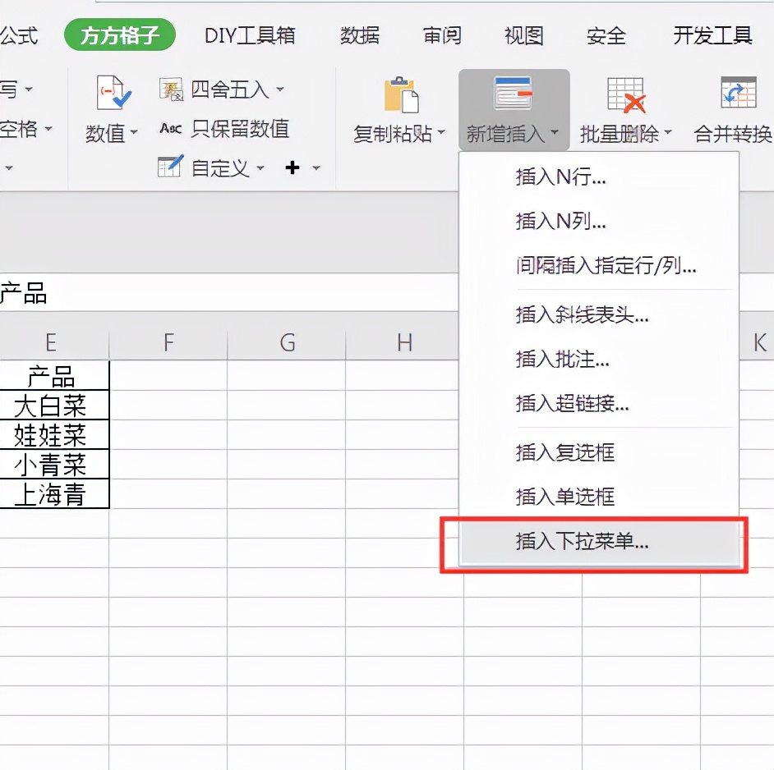The image size is (774, 770).
Task: Switch to the 安全 tab
Action: tap(606, 35)
